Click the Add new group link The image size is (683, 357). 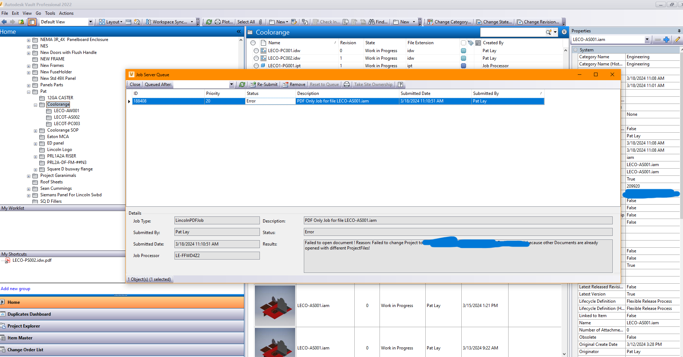(x=15, y=288)
